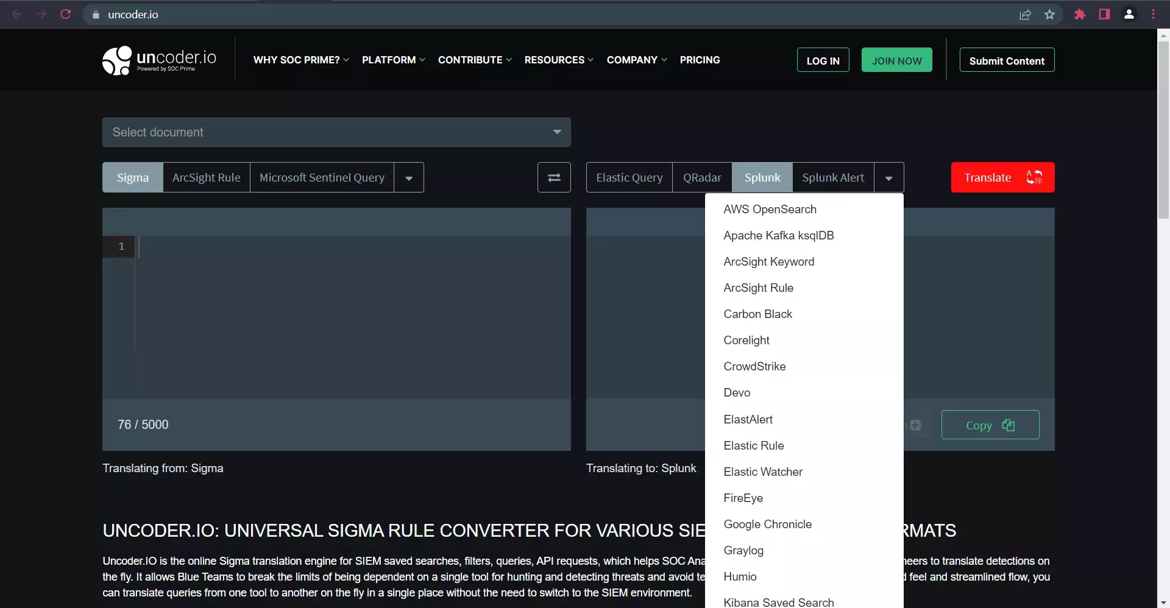Click the Translating from: Sigma label
Viewport: 1170px width, 608px height.
(x=163, y=468)
